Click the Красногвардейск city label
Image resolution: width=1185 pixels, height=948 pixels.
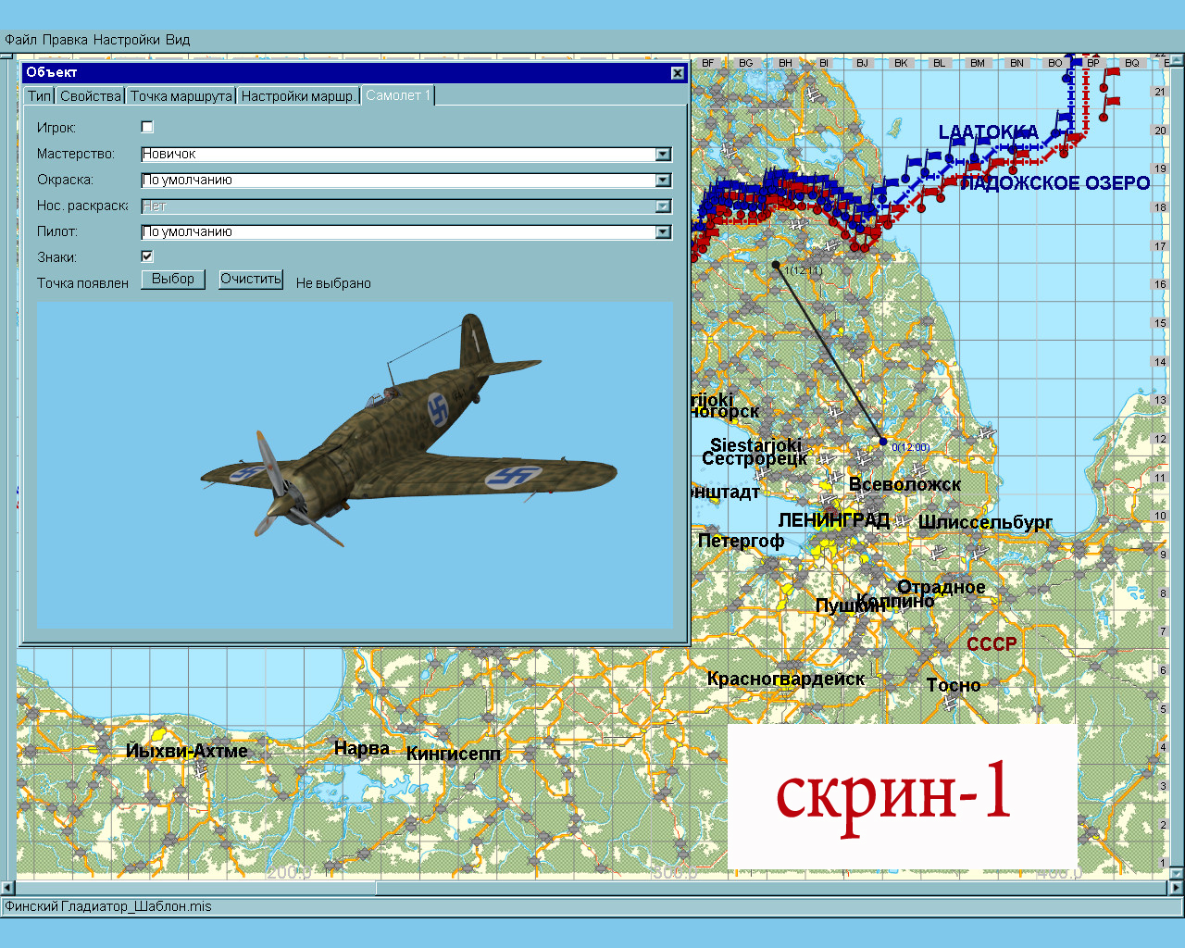(785, 679)
